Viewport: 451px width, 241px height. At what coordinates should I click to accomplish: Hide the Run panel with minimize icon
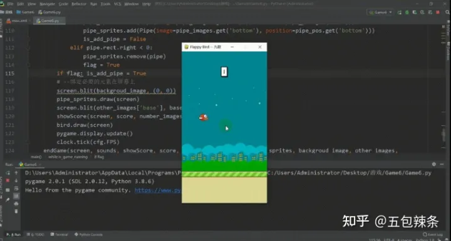tap(442, 164)
